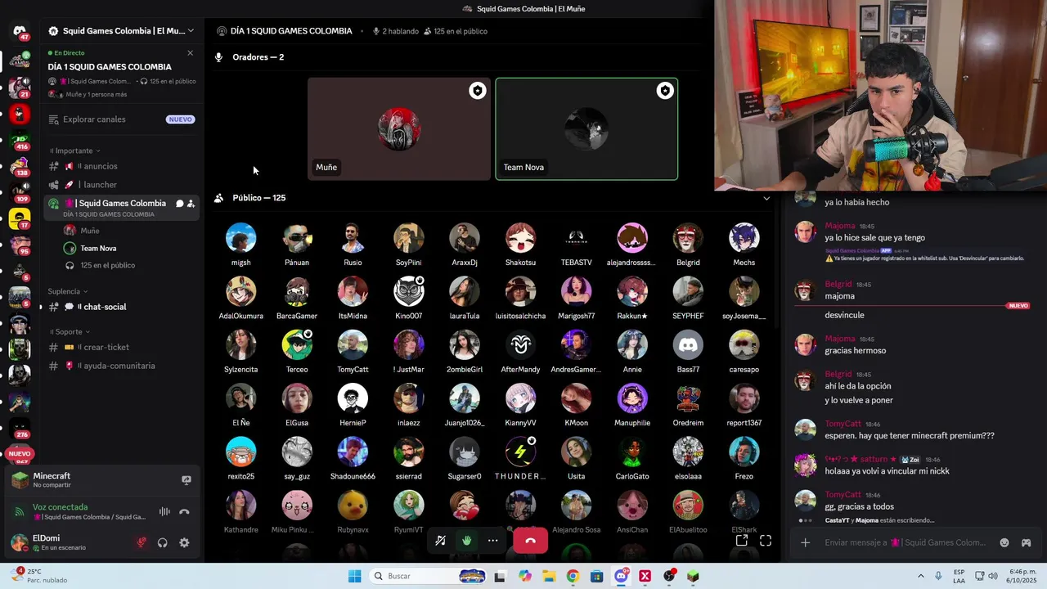Open the activities/game controller icon in chat
The width and height of the screenshot is (1047, 589).
[x=1026, y=542]
